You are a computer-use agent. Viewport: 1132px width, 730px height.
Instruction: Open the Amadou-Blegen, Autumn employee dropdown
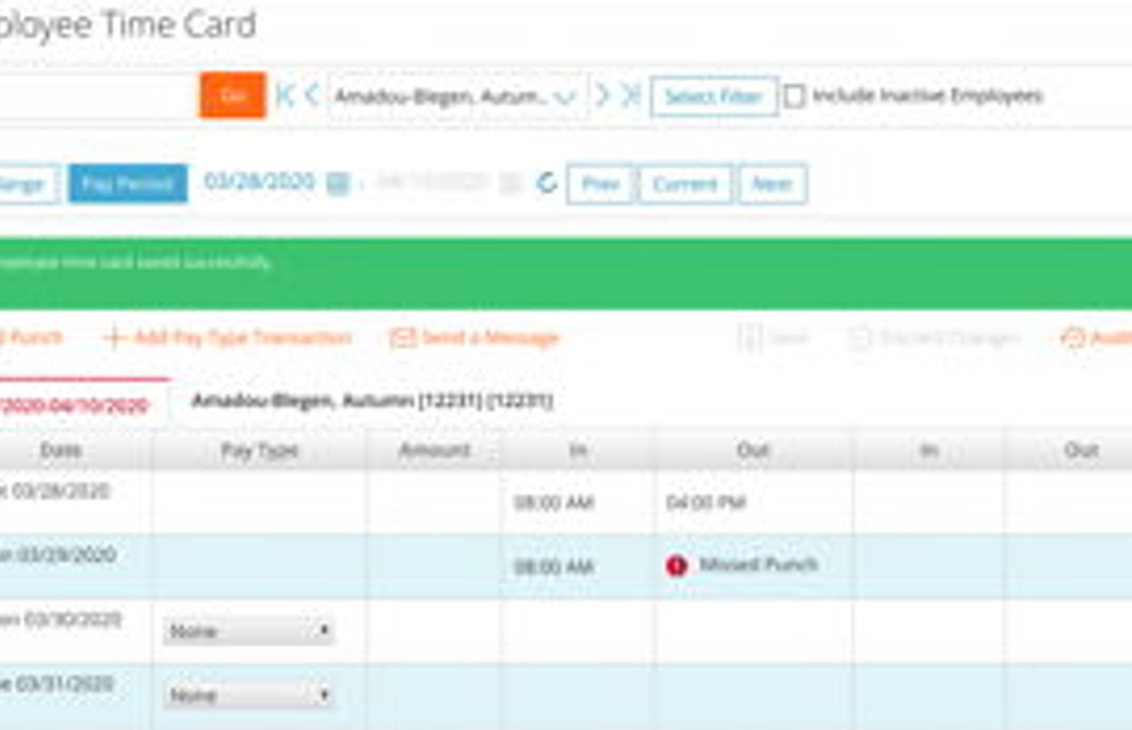tap(457, 96)
